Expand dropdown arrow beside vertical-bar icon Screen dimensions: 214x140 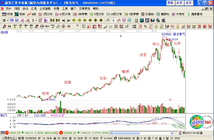click(x=36, y=20)
